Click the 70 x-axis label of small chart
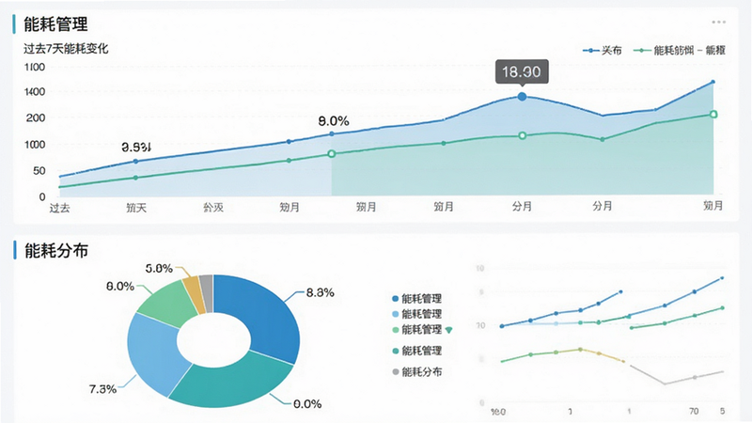 click(694, 411)
